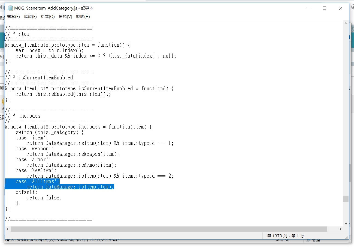Viewport: 354px width, 248px height.
Task: Click "return DataManager.isWeapon(item);" line
Action: pos(73,154)
